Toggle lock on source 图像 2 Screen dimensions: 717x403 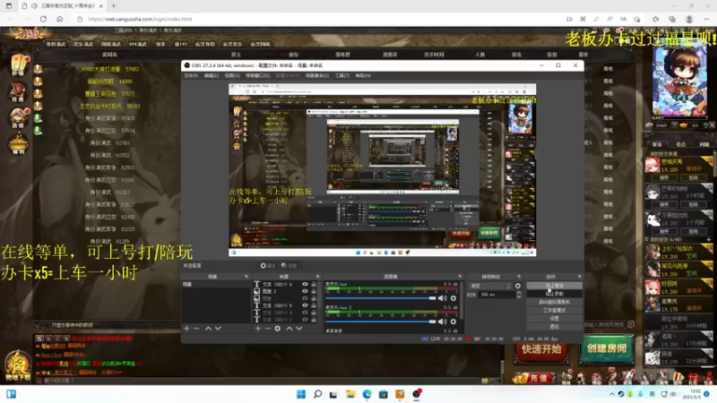tap(314, 291)
